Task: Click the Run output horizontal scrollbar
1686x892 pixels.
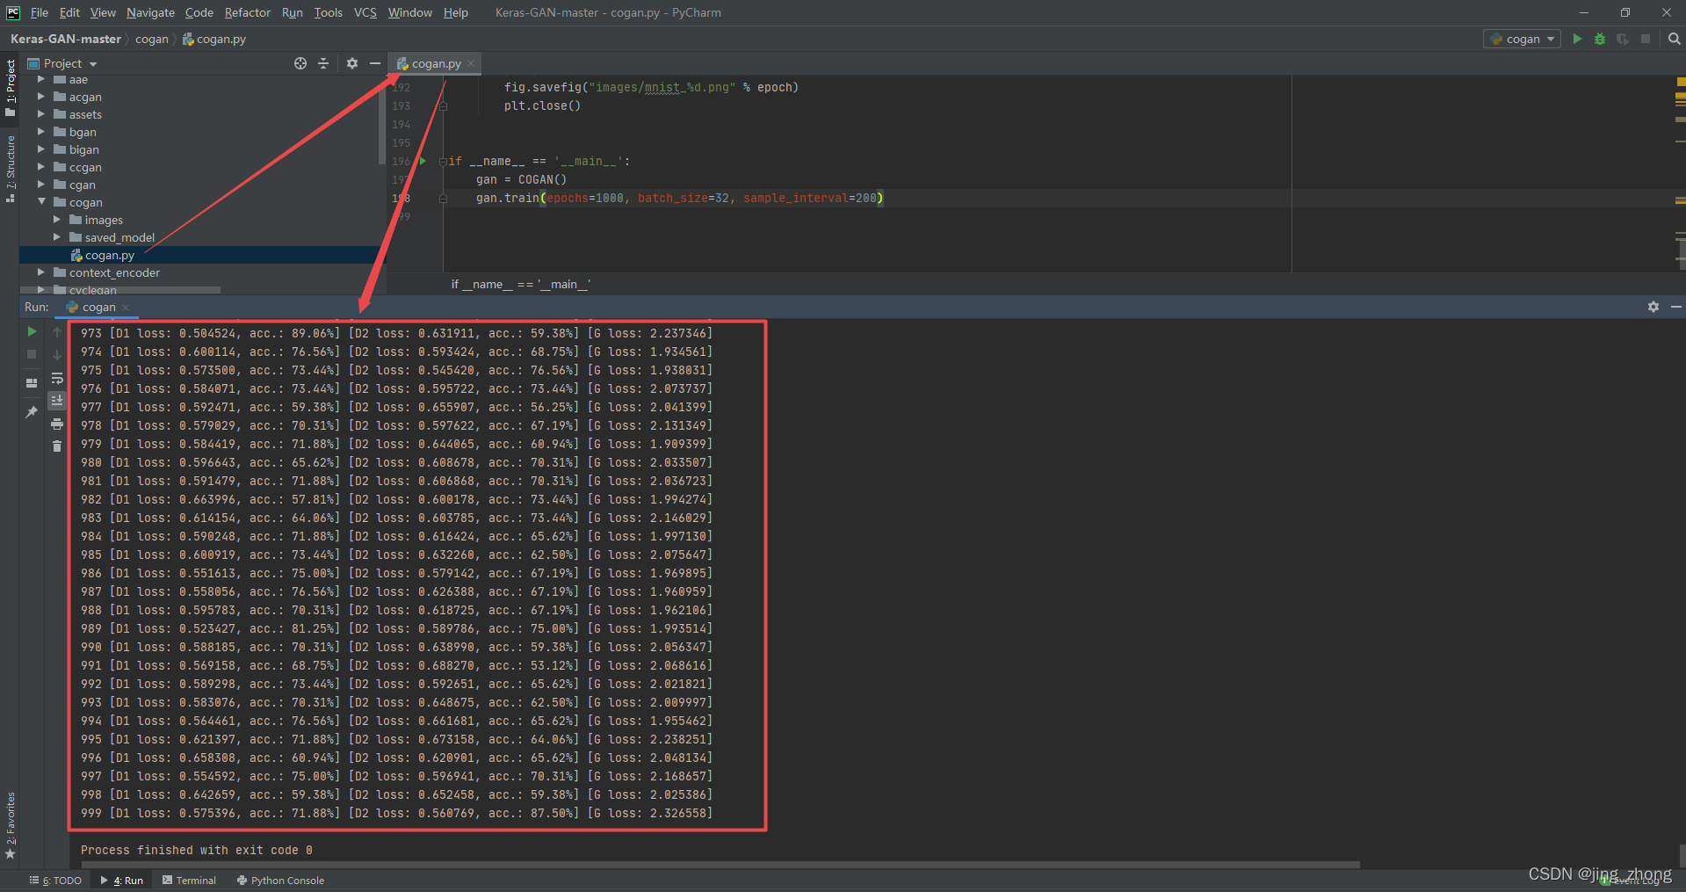Action: [720, 865]
